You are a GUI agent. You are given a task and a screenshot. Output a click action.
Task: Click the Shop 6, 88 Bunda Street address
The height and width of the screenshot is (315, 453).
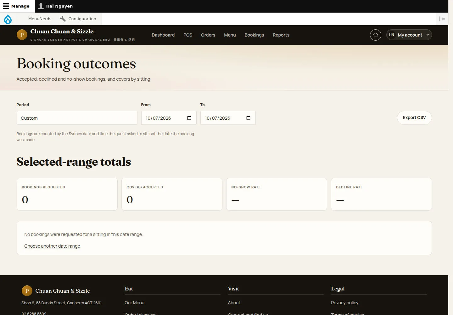(62, 303)
